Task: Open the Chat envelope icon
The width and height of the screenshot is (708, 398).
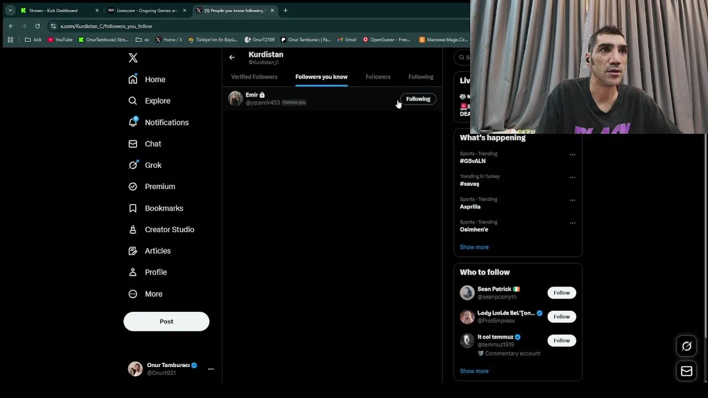Action: pos(133,144)
